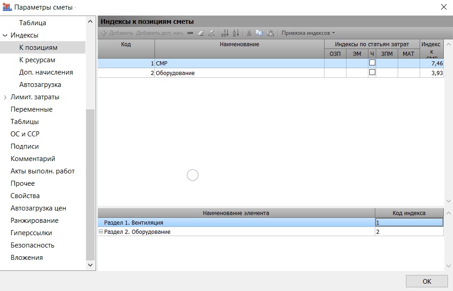
Task: Open the Таблицы section
Action: coord(25,122)
